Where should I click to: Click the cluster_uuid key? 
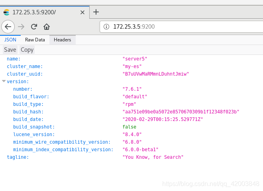point(25,74)
